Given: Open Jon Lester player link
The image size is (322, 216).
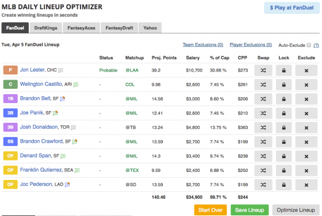Looking at the screenshot, I should (x=32, y=70).
